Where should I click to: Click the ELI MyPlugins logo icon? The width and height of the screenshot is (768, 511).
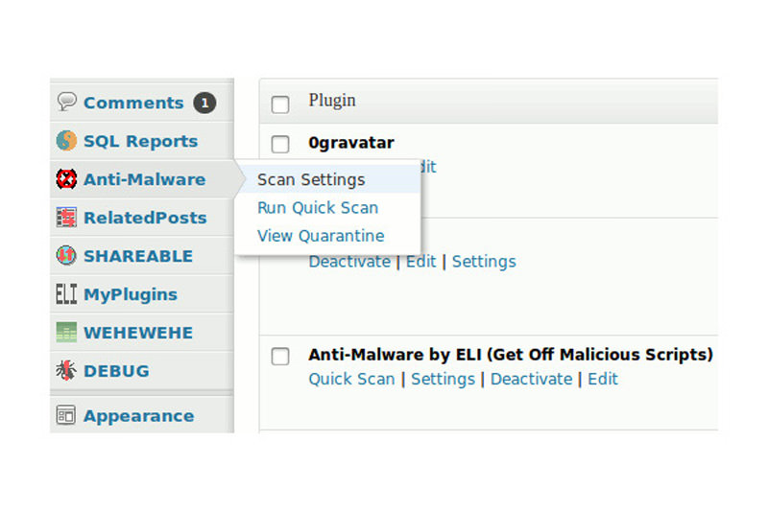66,294
